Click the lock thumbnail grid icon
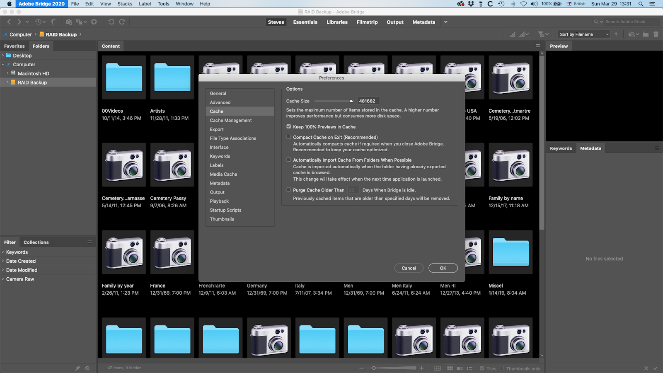Image resolution: width=663 pixels, height=373 pixels. click(437, 368)
